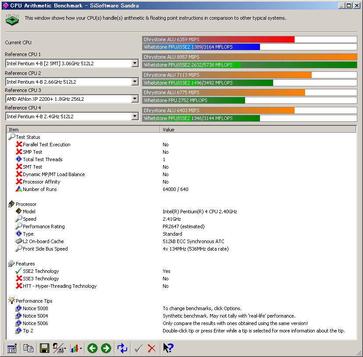363x357 pixels.
Task: Click the Features section icon
Action: pos(11,264)
